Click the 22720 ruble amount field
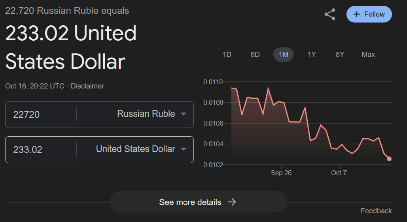The image size is (407, 222). (40, 115)
